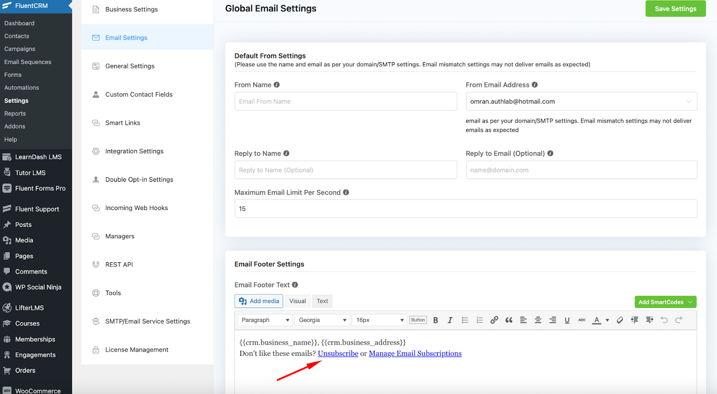The width and height of the screenshot is (717, 394).
Task: Open SMTP/Email Service Settings menu item
Action: (x=147, y=321)
